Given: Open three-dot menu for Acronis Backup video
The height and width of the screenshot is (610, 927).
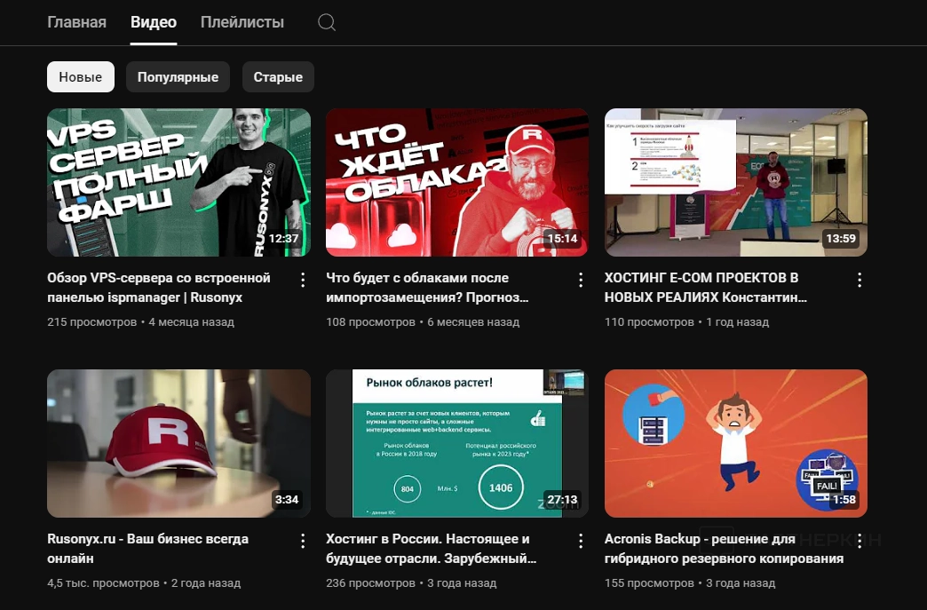Looking at the screenshot, I should pos(859,541).
